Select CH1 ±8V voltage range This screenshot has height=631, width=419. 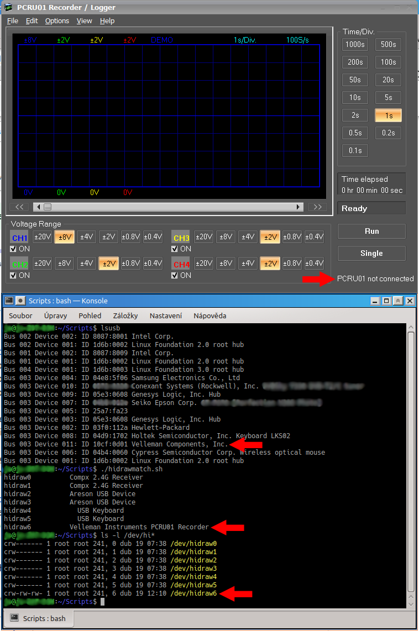tap(65, 237)
